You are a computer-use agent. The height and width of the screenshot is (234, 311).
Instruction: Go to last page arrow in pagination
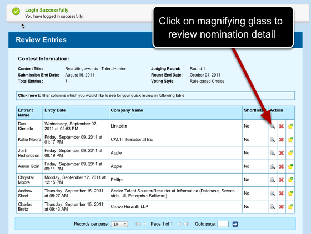(x=186, y=224)
